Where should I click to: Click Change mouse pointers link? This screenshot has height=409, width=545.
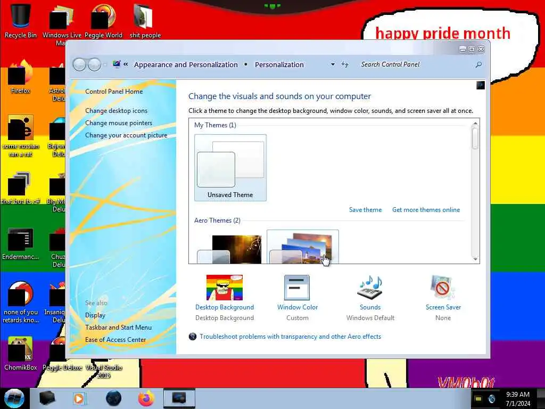coord(119,123)
